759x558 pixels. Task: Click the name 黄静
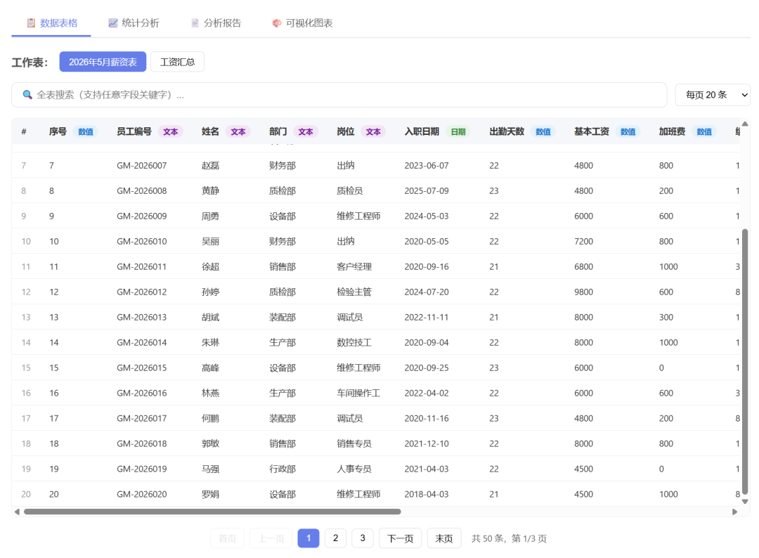pyautogui.click(x=211, y=190)
